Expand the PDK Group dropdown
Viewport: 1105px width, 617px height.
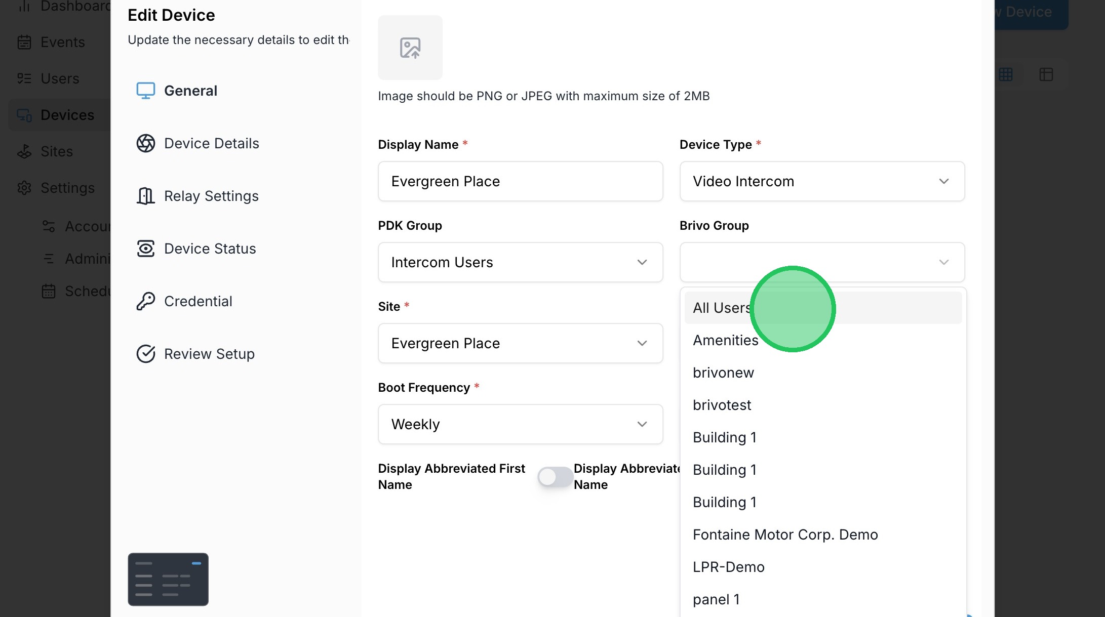pos(520,262)
